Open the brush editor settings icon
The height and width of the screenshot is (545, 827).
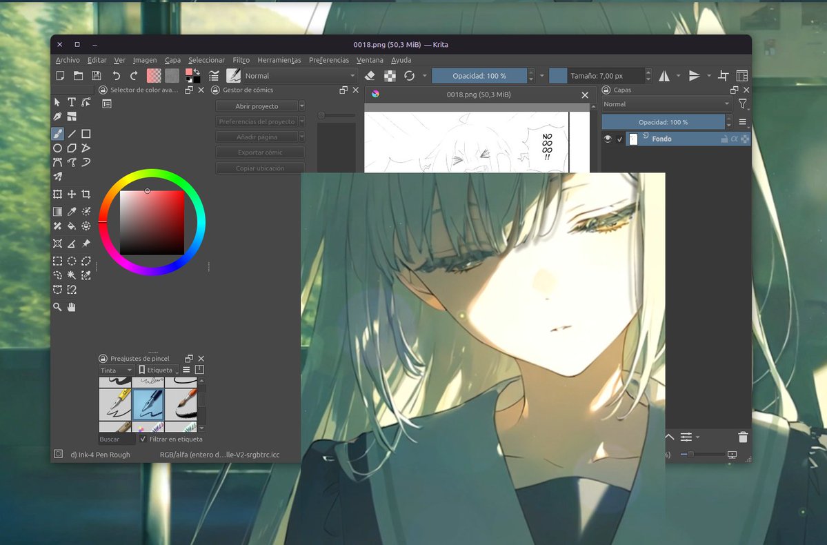coord(214,75)
